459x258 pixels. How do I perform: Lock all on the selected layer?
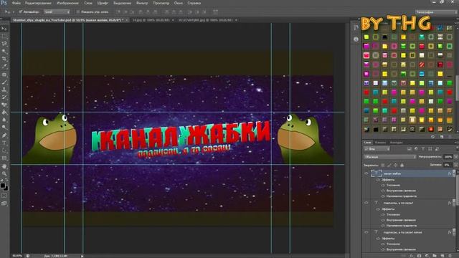point(402,166)
